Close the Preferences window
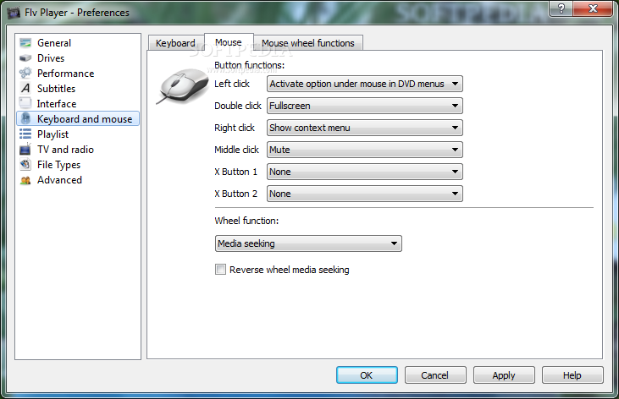This screenshot has width=619, height=399. click(593, 8)
